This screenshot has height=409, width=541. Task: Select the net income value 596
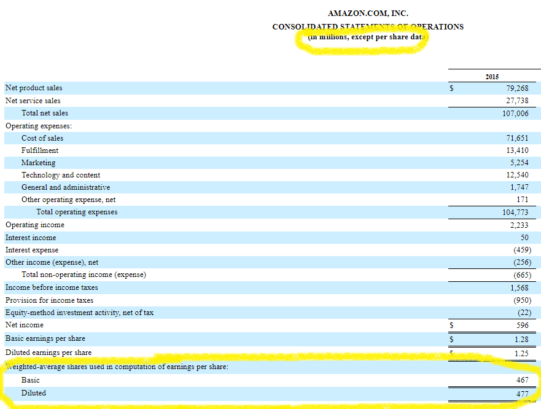tap(523, 325)
